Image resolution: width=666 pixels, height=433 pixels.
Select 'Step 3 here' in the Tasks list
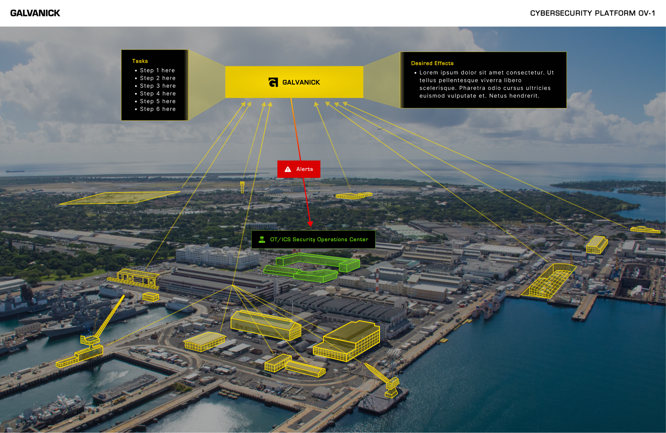coord(158,86)
